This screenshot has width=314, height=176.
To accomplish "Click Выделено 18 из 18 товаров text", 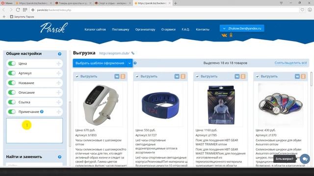I will pyautogui.click(x=225, y=63).
